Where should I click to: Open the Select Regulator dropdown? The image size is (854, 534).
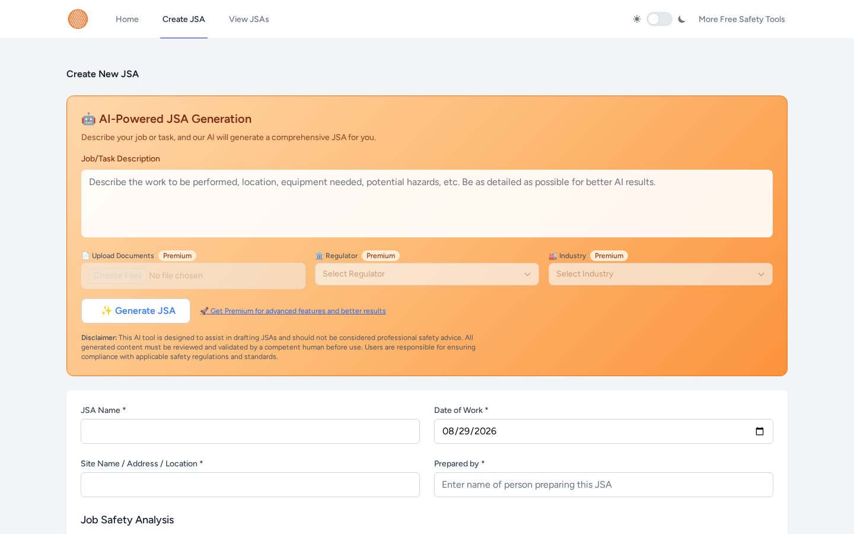[x=427, y=274]
